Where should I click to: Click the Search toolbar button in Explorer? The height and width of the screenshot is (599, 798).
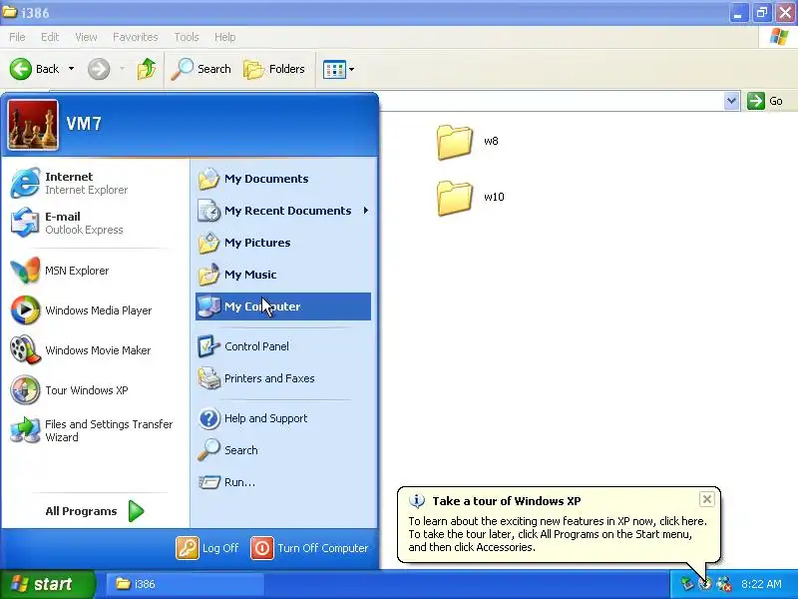point(201,69)
